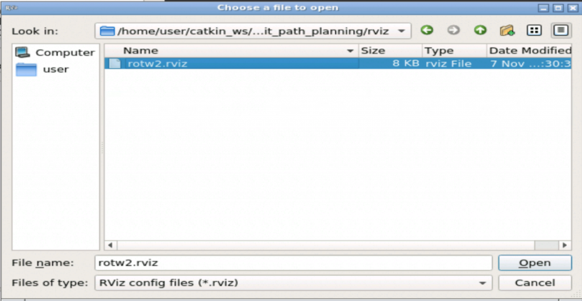The image size is (582, 301).
Task: Go to parent directory with up arrow
Action: 480,31
